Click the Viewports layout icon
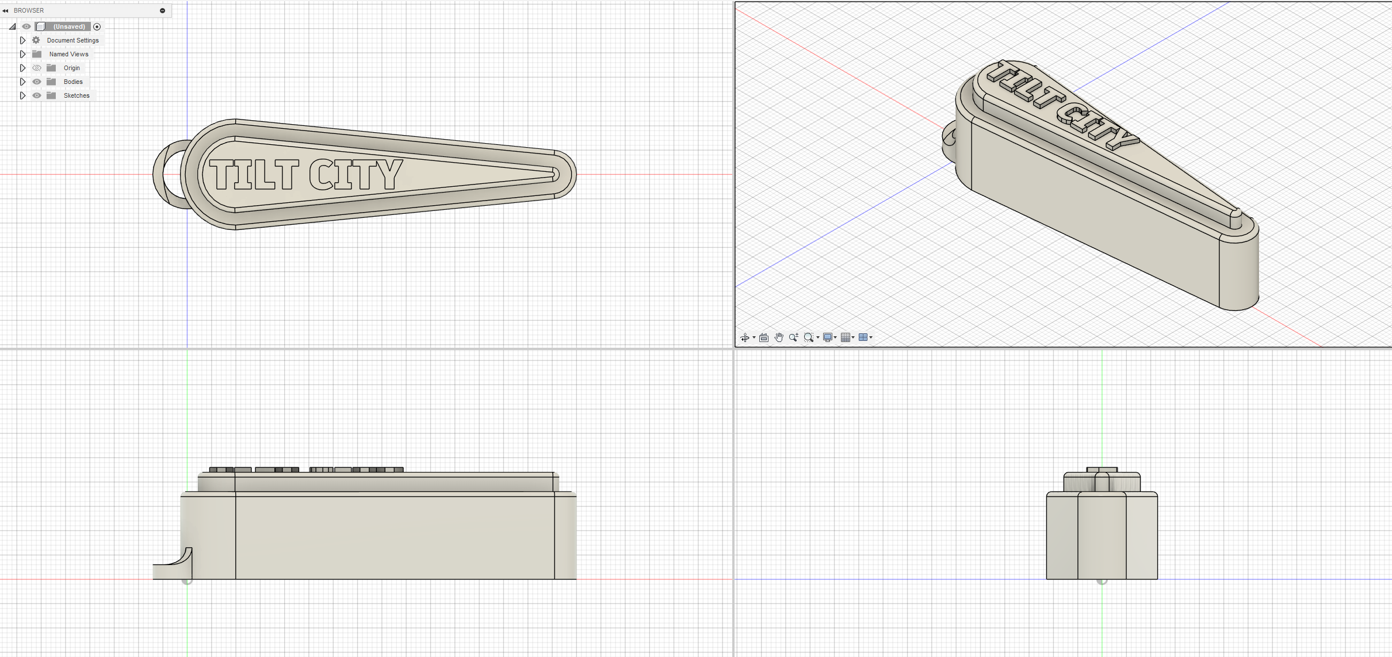Image resolution: width=1392 pixels, height=657 pixels. click(863, 337)
